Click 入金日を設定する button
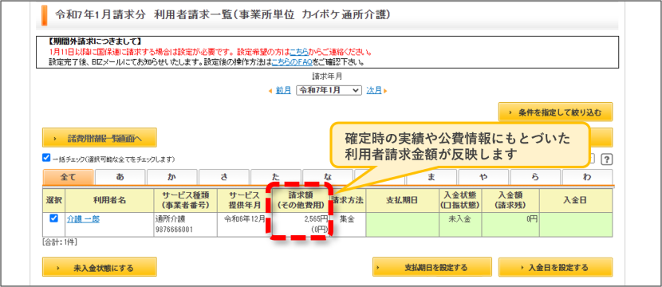Screen dimensions: 662x287 tap(555, 267)
